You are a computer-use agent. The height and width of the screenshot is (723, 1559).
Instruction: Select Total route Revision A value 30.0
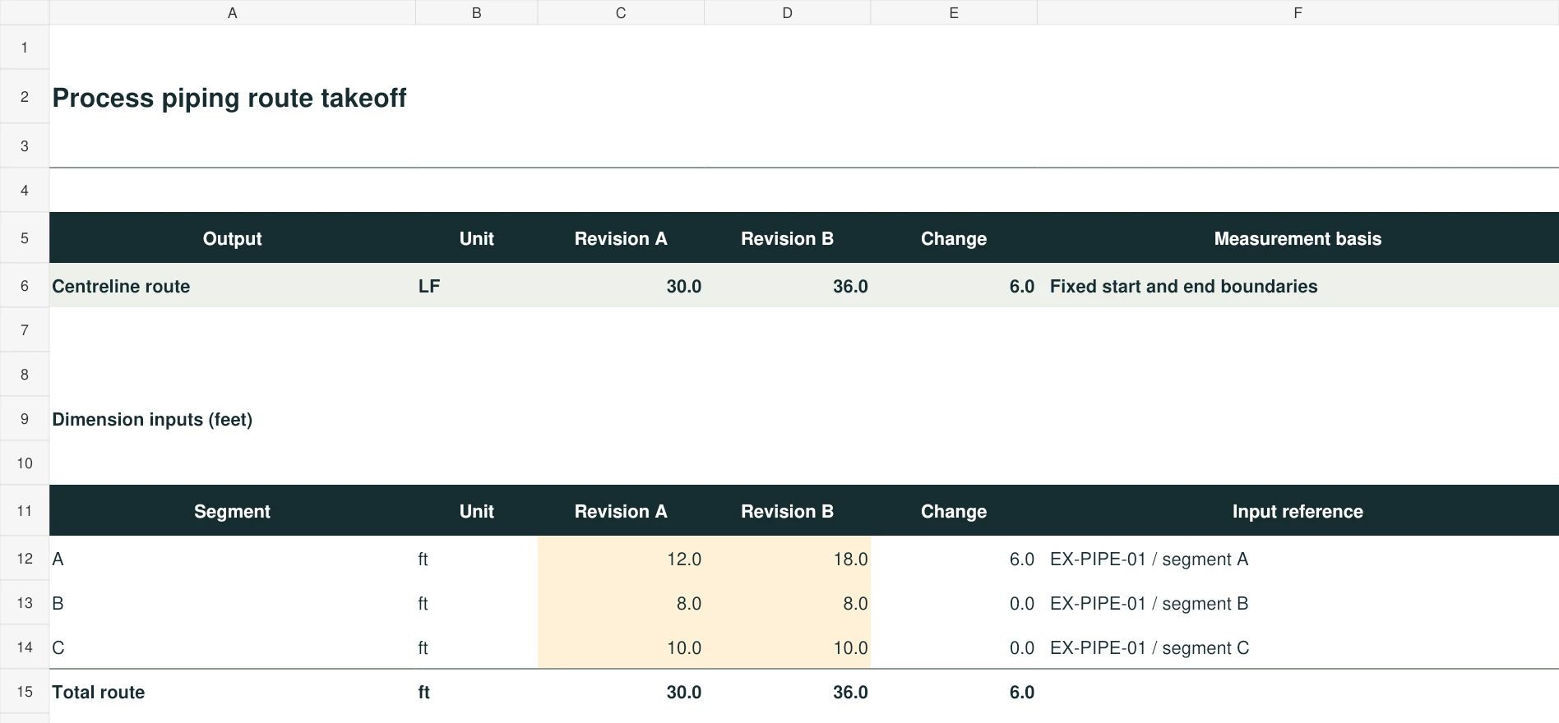coord(621,692)
